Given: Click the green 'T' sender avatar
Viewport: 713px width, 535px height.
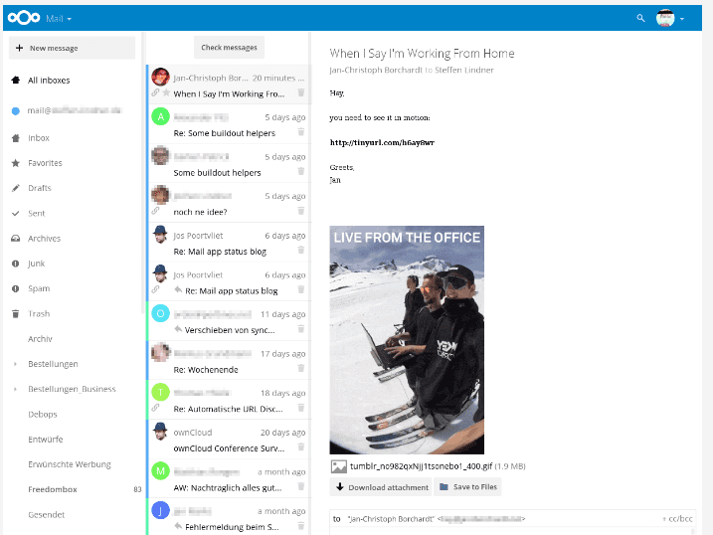Looking at the screenshot, I should [x=160, y=392].
